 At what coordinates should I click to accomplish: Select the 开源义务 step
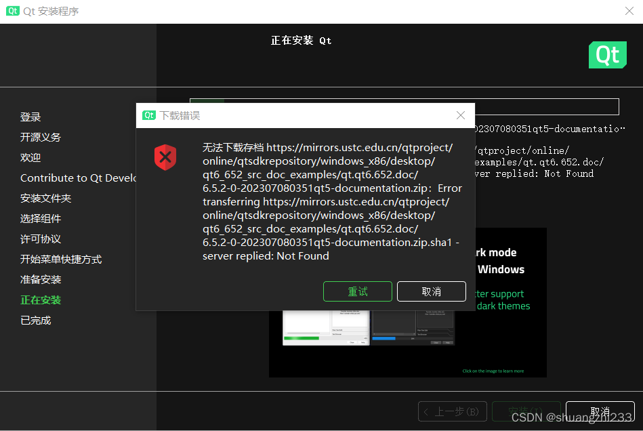(41, 137)
